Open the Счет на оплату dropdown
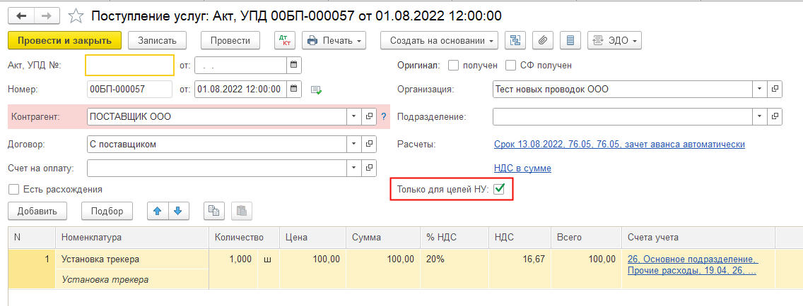 tap(353, 168)
